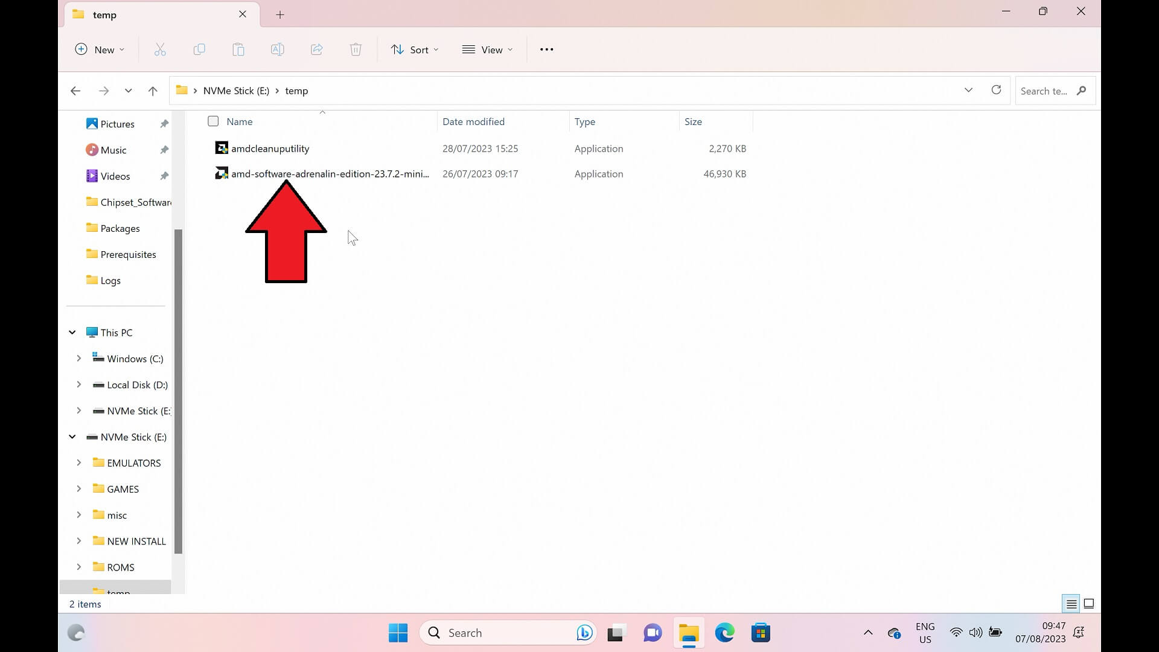Toggle the select-all checkbox by Name
This screenshot has height=652, width=1159.
213,121
